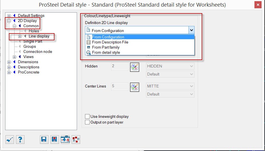Choose From detail style option
This screenshot has width=265, height=151.
point(140,52)
